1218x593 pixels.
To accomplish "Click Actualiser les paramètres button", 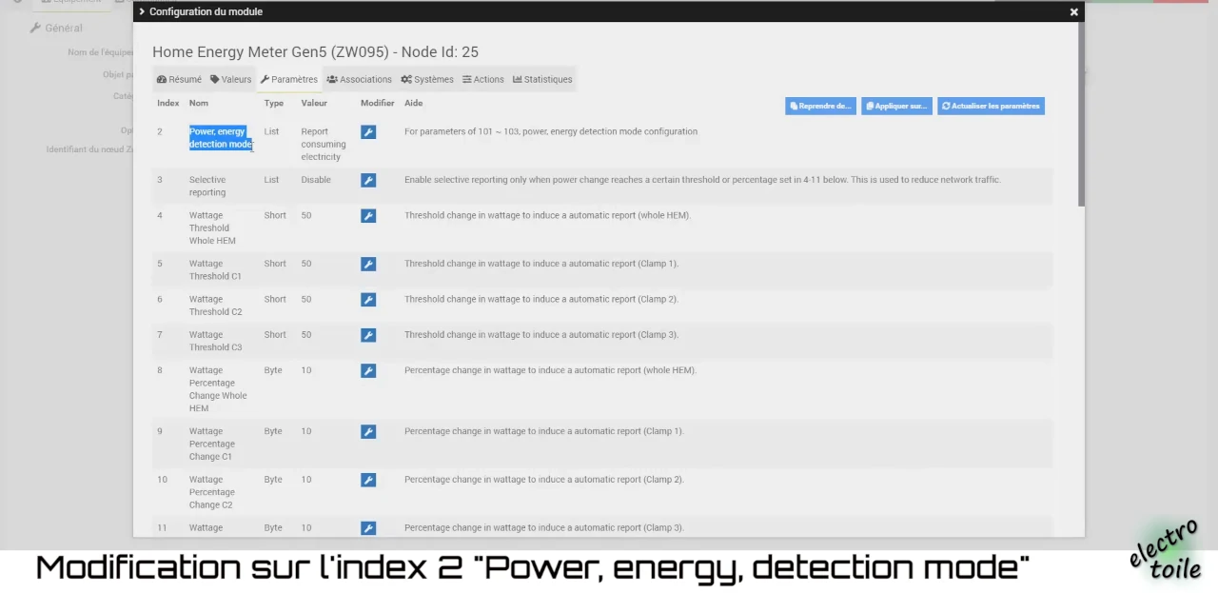I will (x=991, y=106).
